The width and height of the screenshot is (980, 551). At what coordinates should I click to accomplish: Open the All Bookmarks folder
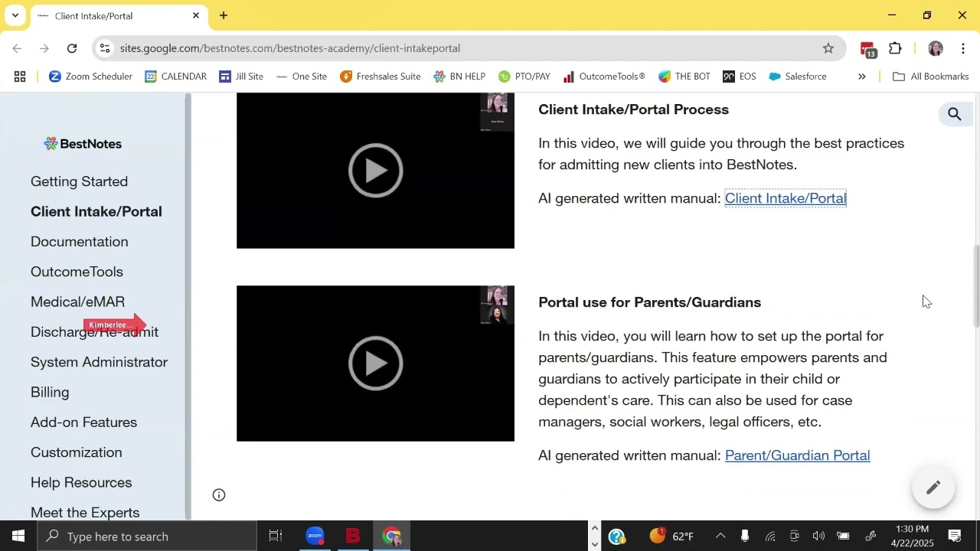click(931, 77)
